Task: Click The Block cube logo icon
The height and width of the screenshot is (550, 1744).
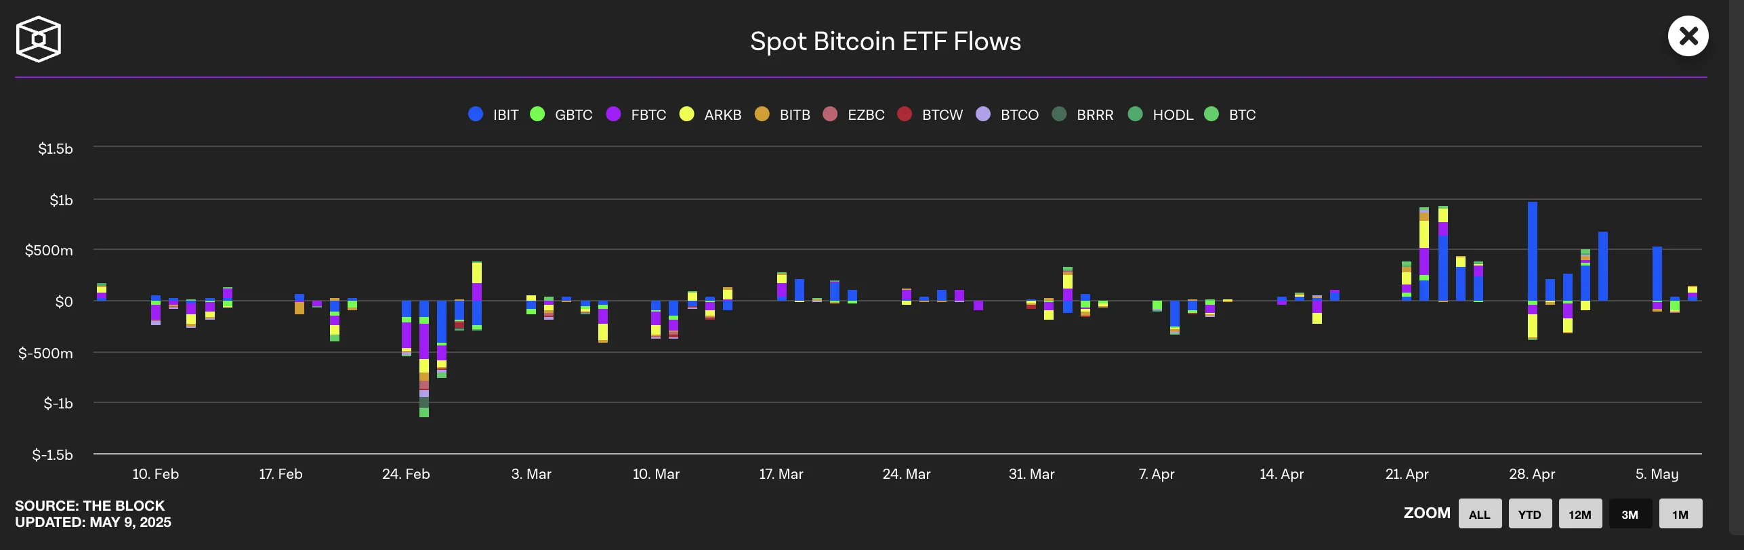Action: [39, 39]
